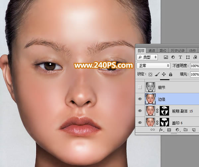Filter for adjustment layers icon

click(173, 57)
